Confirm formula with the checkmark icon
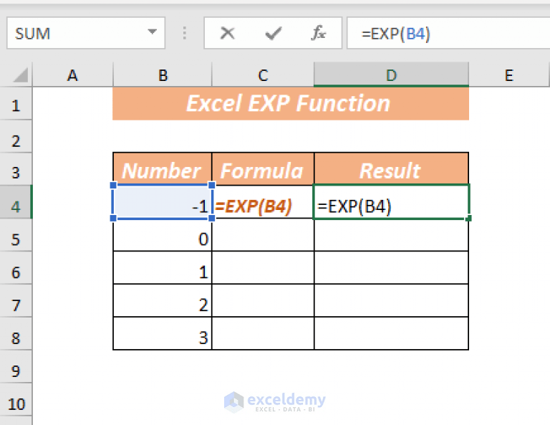Image resolution: width=550 pixels, height=425 pixels. 274,34
